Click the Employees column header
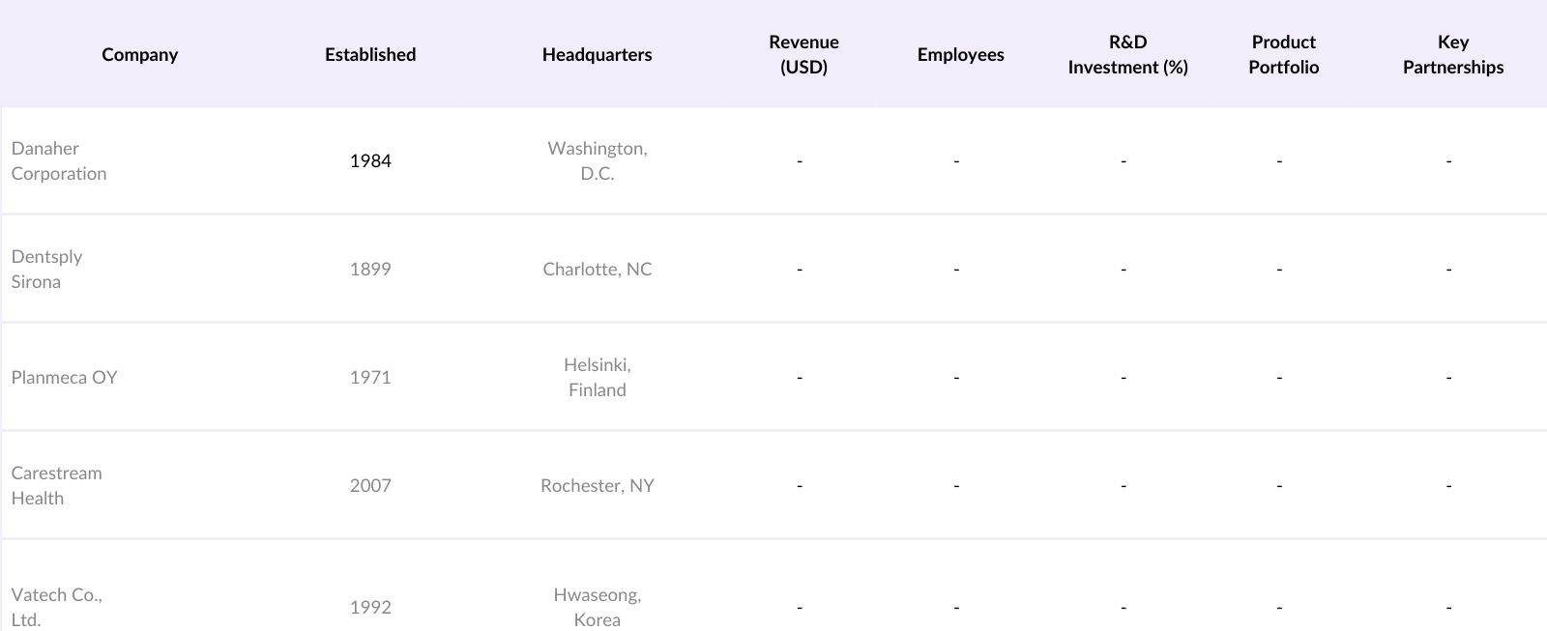Screen dimensions: 1547x631 point(960,54)
